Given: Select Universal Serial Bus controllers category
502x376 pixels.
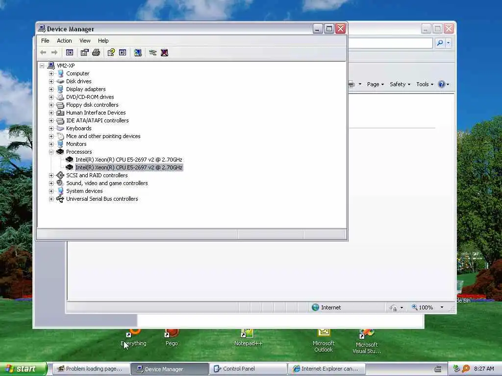Looking at the screenshot, I should pos(102,199).
